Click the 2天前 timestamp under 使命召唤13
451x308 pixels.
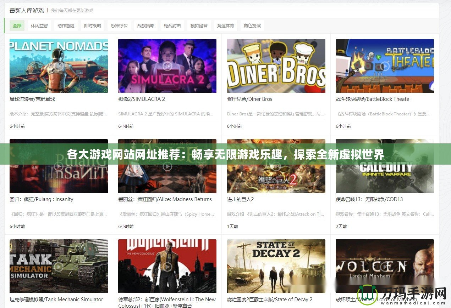pyautogui.click(x=341, y=227)
